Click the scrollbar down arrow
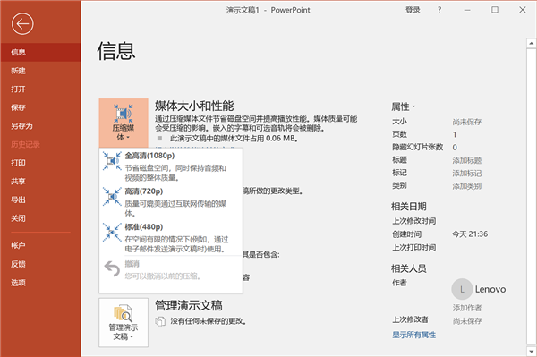537x357 pixels. tap(531, 351)
